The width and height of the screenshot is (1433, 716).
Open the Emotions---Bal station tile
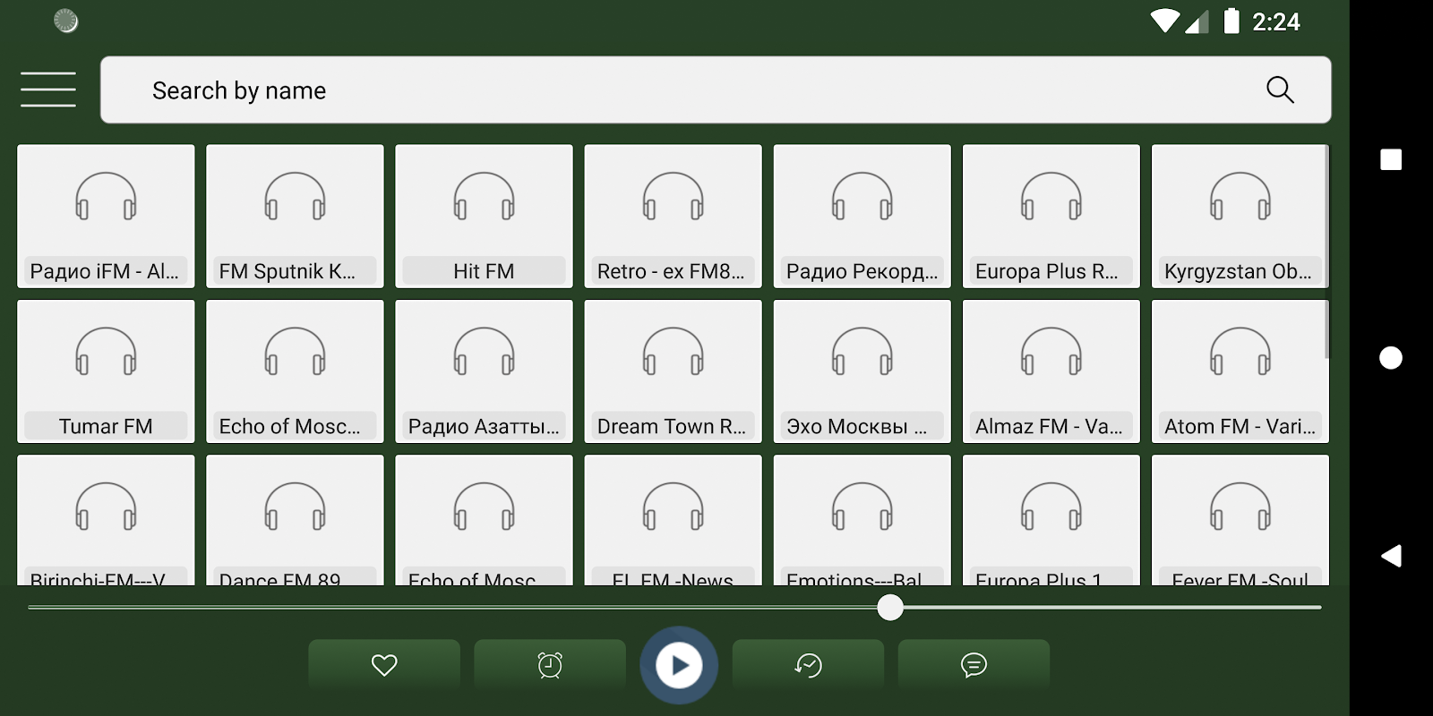[x=862, y=520]
